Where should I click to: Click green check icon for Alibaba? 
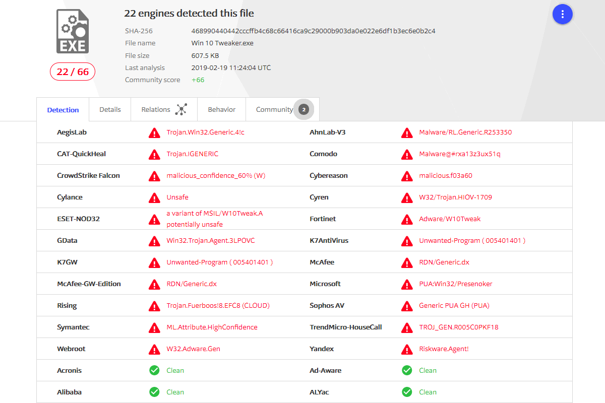pos(154,392)
